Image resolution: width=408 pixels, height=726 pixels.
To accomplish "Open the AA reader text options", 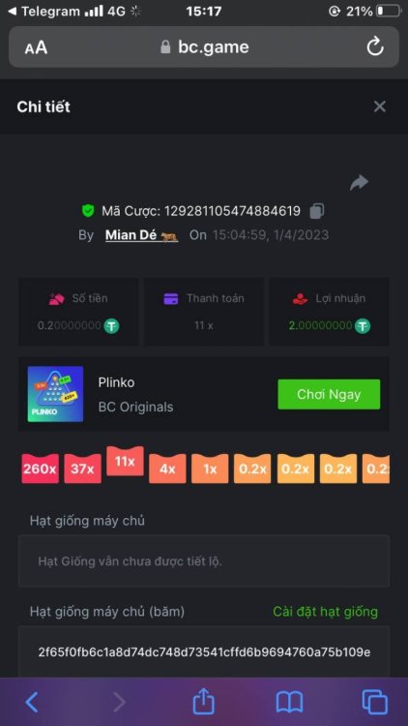I will pos(36,47).
